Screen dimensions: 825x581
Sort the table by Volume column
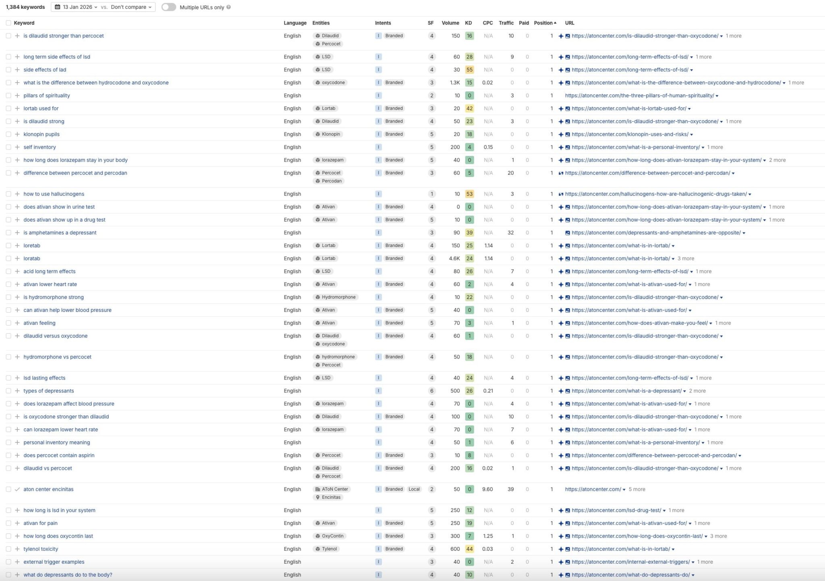[x=450, y=23]
